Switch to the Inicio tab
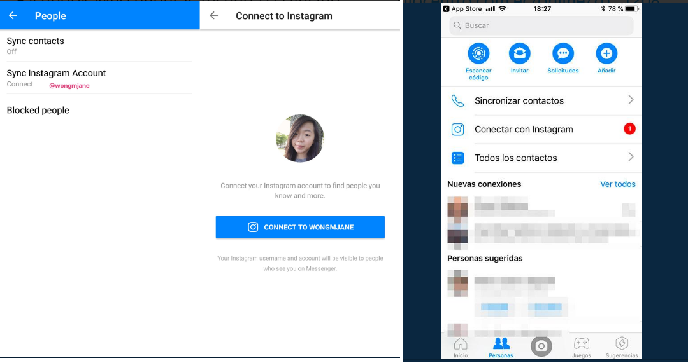 [460, 347]
